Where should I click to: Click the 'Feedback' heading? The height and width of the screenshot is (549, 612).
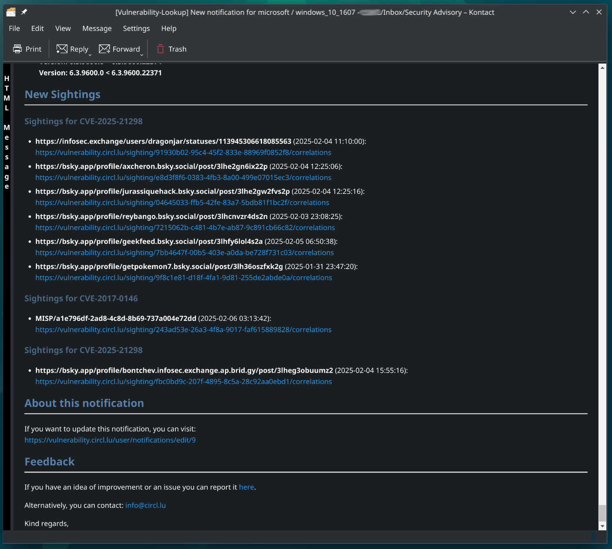(x=50, y=461)
